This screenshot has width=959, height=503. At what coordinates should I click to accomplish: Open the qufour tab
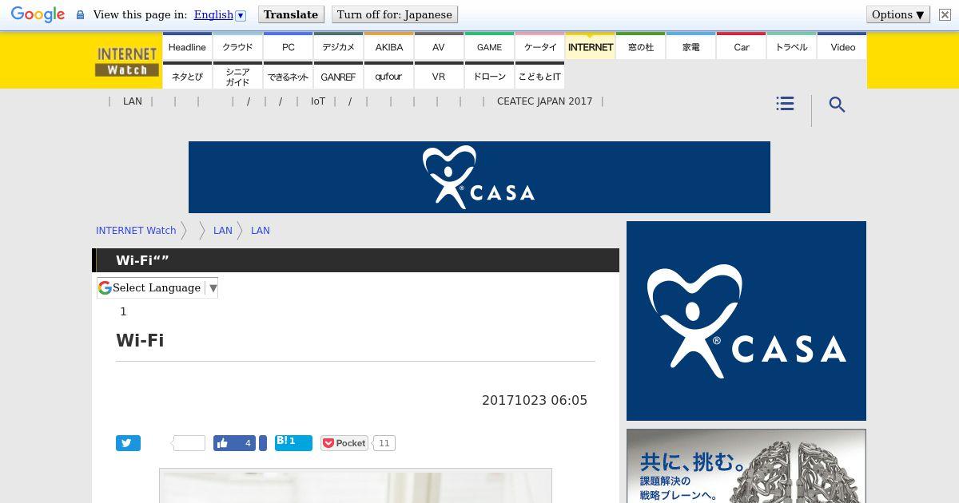[389, 76]
